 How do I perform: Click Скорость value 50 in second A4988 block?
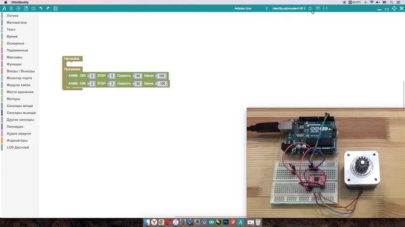point(138,84)
